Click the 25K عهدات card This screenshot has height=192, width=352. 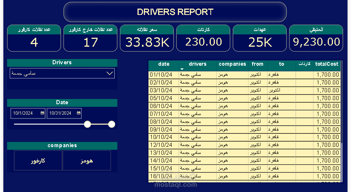click(x=260, y=38)
